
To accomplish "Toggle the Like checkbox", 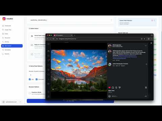I will pyautogui.click(x=30, y=79).
